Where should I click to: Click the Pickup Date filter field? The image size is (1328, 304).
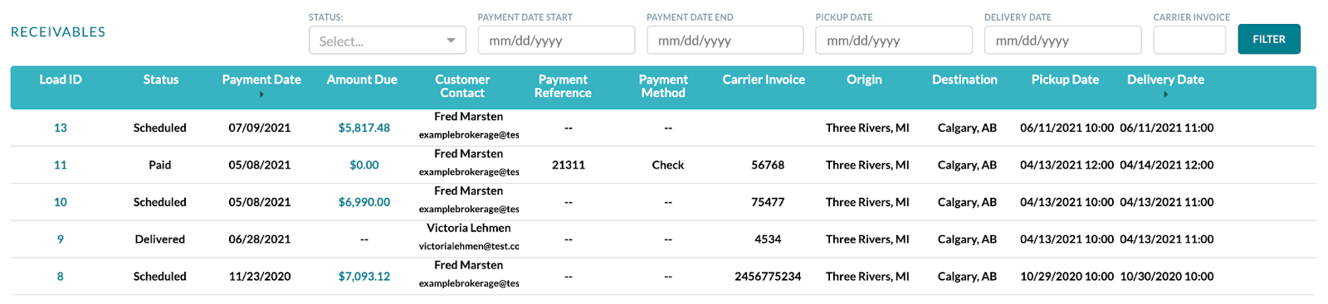[x=894, y=40]
